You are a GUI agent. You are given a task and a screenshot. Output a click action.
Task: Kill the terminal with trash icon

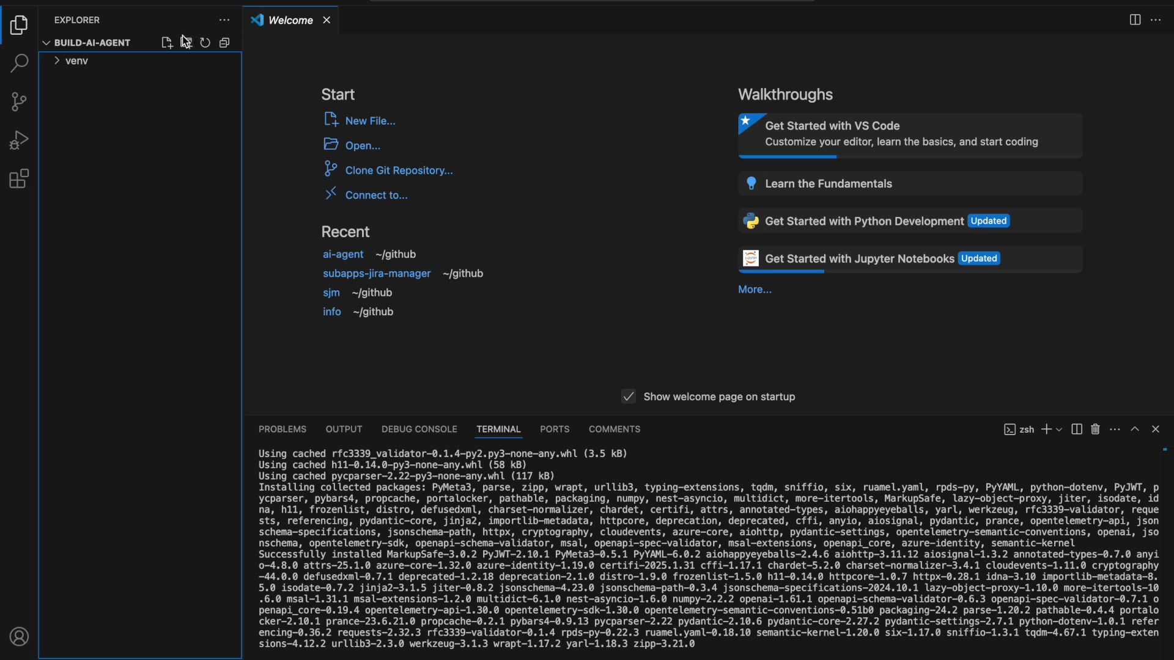coord(1096,430)
